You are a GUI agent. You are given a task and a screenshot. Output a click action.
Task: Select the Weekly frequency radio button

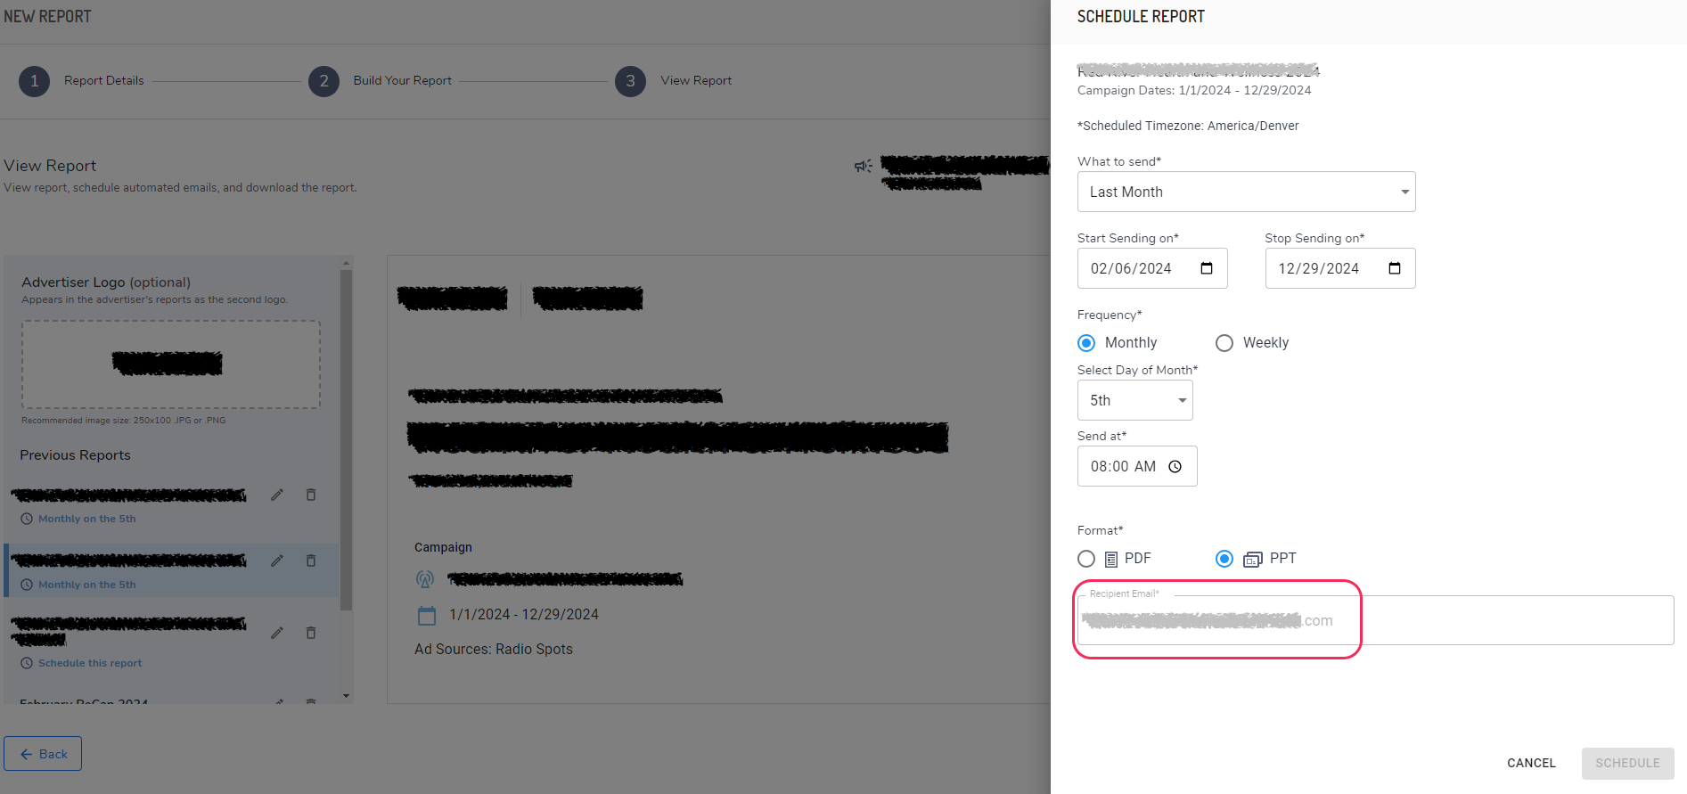1224,343
